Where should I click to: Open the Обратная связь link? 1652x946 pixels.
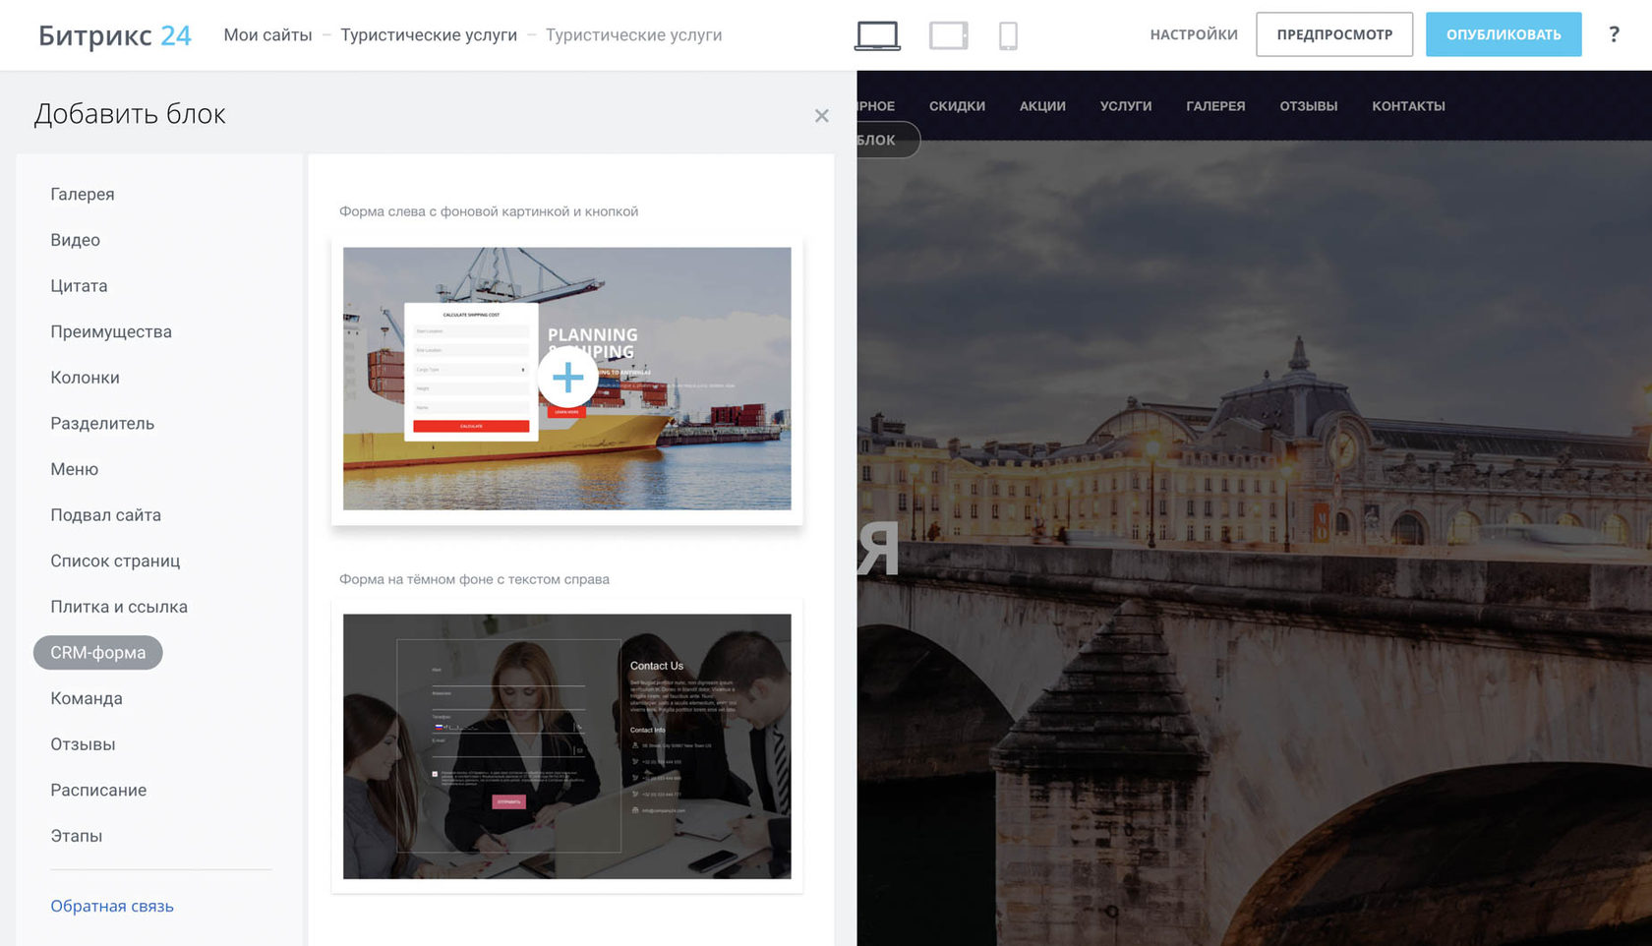pos(112,906)
